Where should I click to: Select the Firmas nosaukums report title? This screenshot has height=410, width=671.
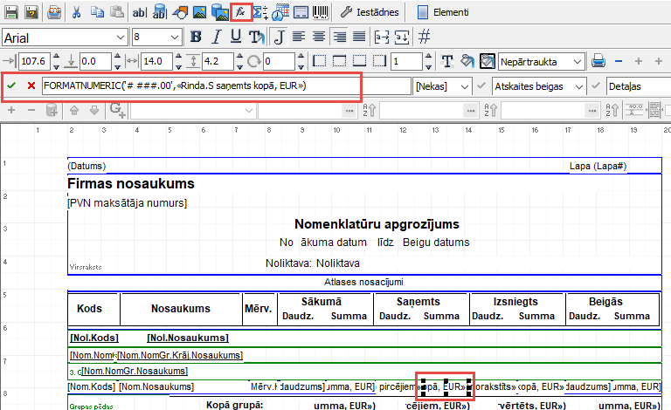coord(131,184)
